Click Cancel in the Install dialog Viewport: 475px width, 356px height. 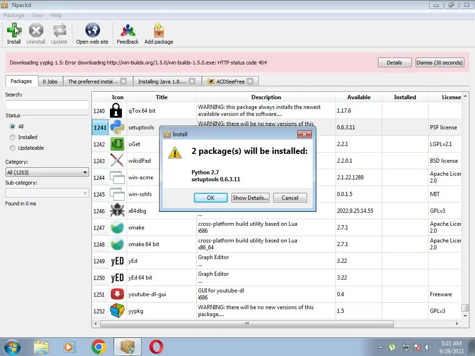(290, 197)
